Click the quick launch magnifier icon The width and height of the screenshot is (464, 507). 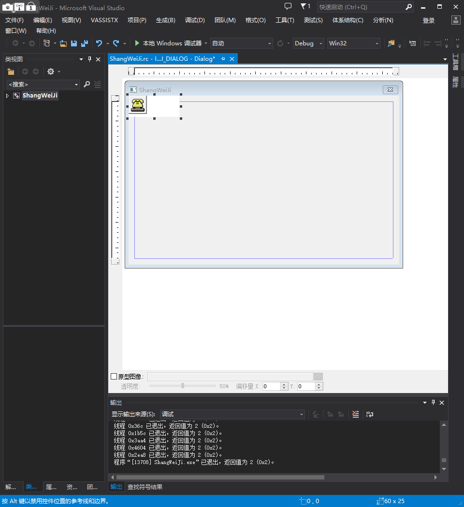point(409,7)
